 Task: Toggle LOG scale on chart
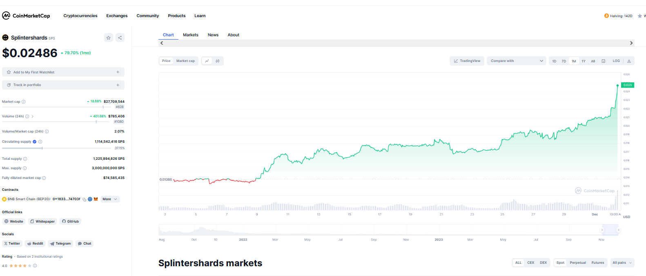click(616, 61)
